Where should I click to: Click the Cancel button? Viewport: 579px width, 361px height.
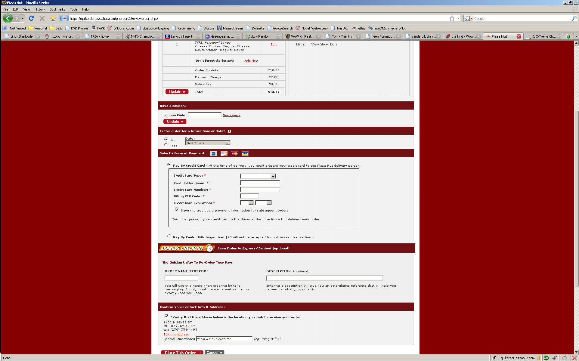(x=214, y=353)
